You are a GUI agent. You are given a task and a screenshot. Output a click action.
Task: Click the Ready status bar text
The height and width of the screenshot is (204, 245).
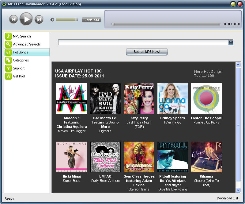pos(9,198)
